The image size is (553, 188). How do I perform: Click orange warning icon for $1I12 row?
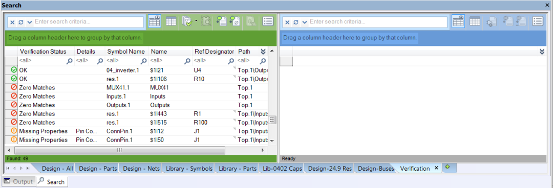pyautogui.click(x=14, y=131)
